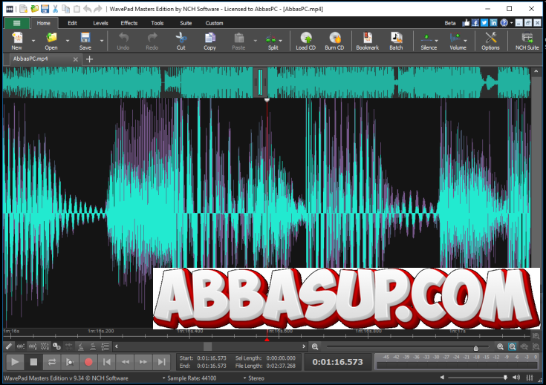
Task: Click the fast forward button
Action: pyautogui.click(x=143, y=362)
